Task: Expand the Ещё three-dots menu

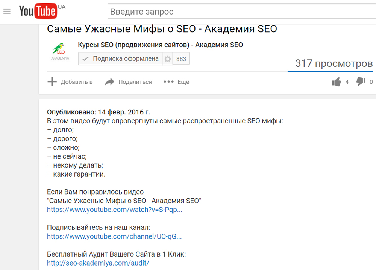Action: [x=168, y=82]
